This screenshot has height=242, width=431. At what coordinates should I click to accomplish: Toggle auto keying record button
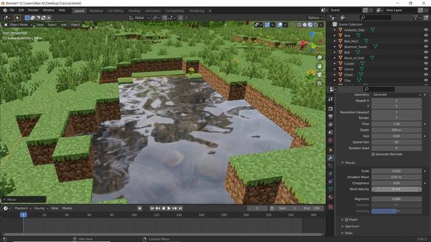click(x=139, y=208)
